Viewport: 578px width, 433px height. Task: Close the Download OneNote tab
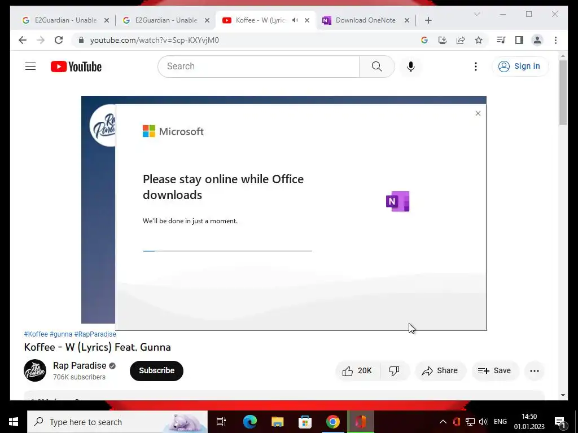pos(407,20)
